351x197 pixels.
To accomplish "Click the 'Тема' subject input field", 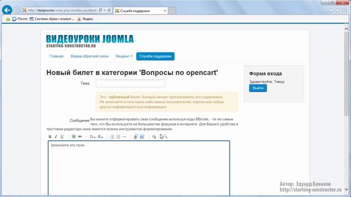I will (x=131, y=83).
